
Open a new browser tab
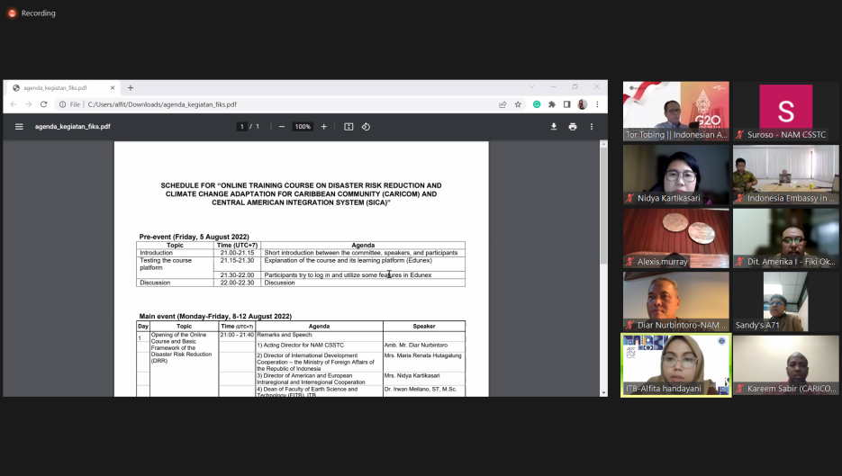(131, 88)
